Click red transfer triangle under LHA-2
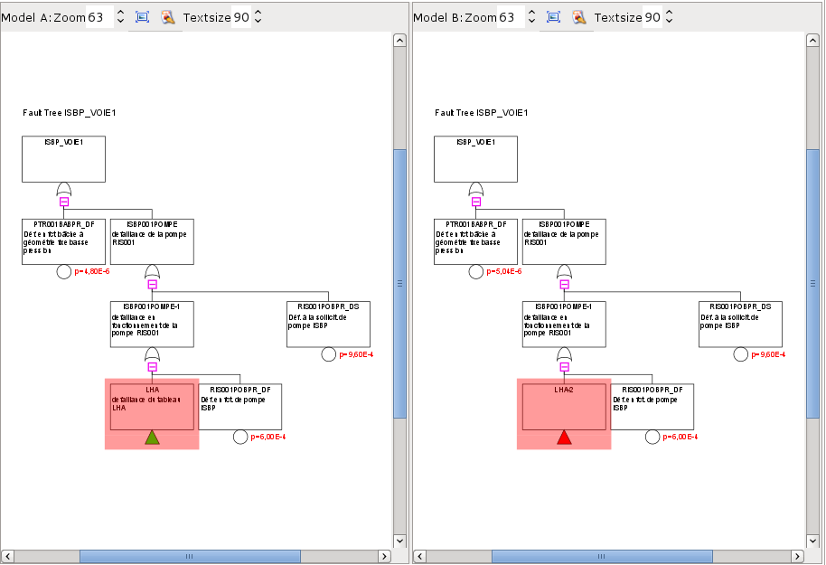826x565 pixels. tap(564, 438)
